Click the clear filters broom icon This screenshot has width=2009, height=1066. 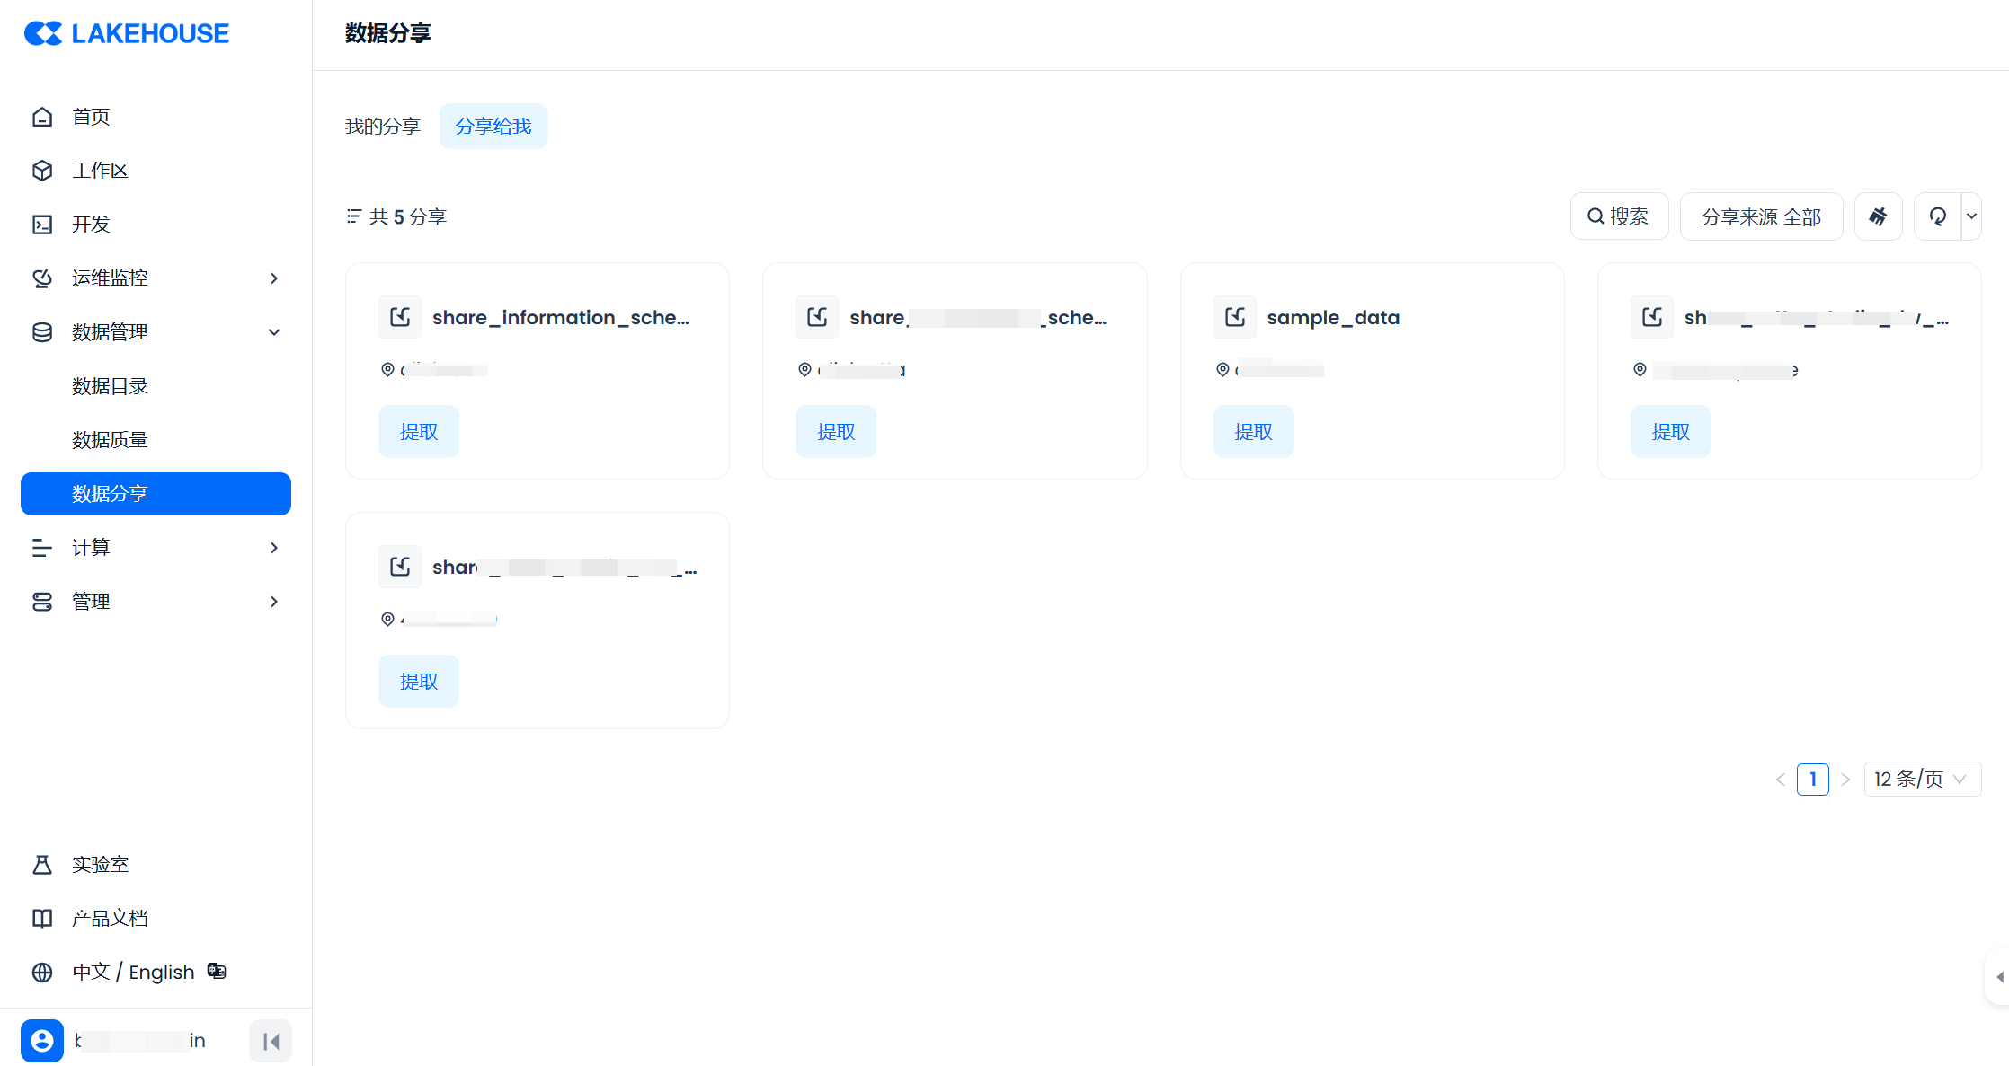pyautogui.click(x=1878, y=216)
